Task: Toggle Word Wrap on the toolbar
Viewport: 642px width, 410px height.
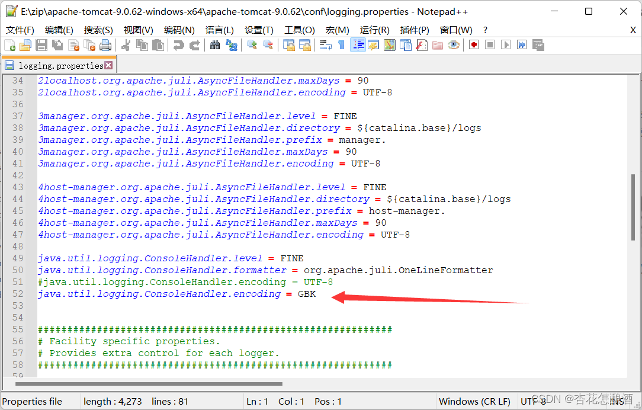Action: click(x=325, y=44)
